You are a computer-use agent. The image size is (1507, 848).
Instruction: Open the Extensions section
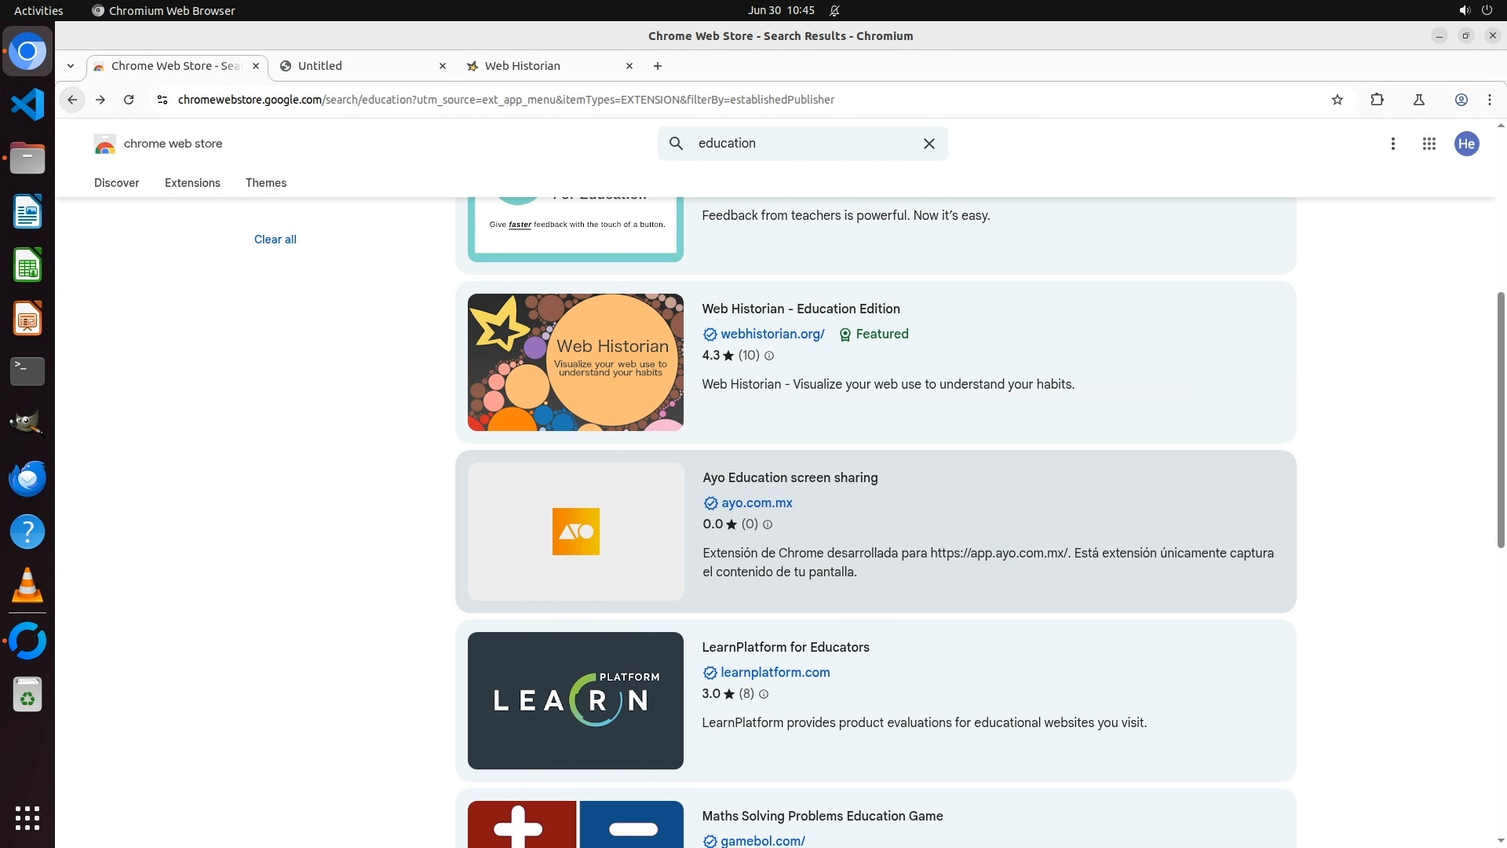192,183
